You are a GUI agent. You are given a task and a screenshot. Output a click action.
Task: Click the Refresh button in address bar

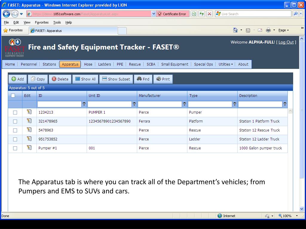click(x=202, y=14)
